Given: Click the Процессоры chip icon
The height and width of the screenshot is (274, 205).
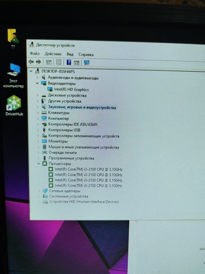Looking at the screenshot, I should 45,164.
